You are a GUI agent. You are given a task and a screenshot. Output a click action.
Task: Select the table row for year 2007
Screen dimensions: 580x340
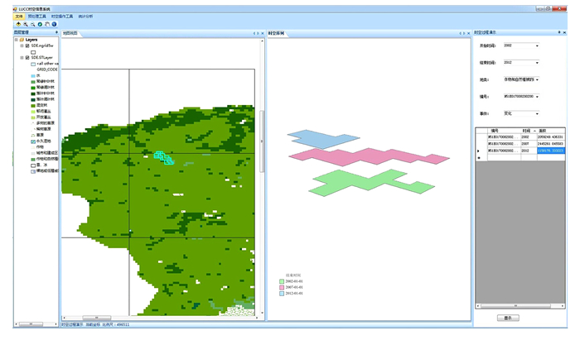coord(524,143)
